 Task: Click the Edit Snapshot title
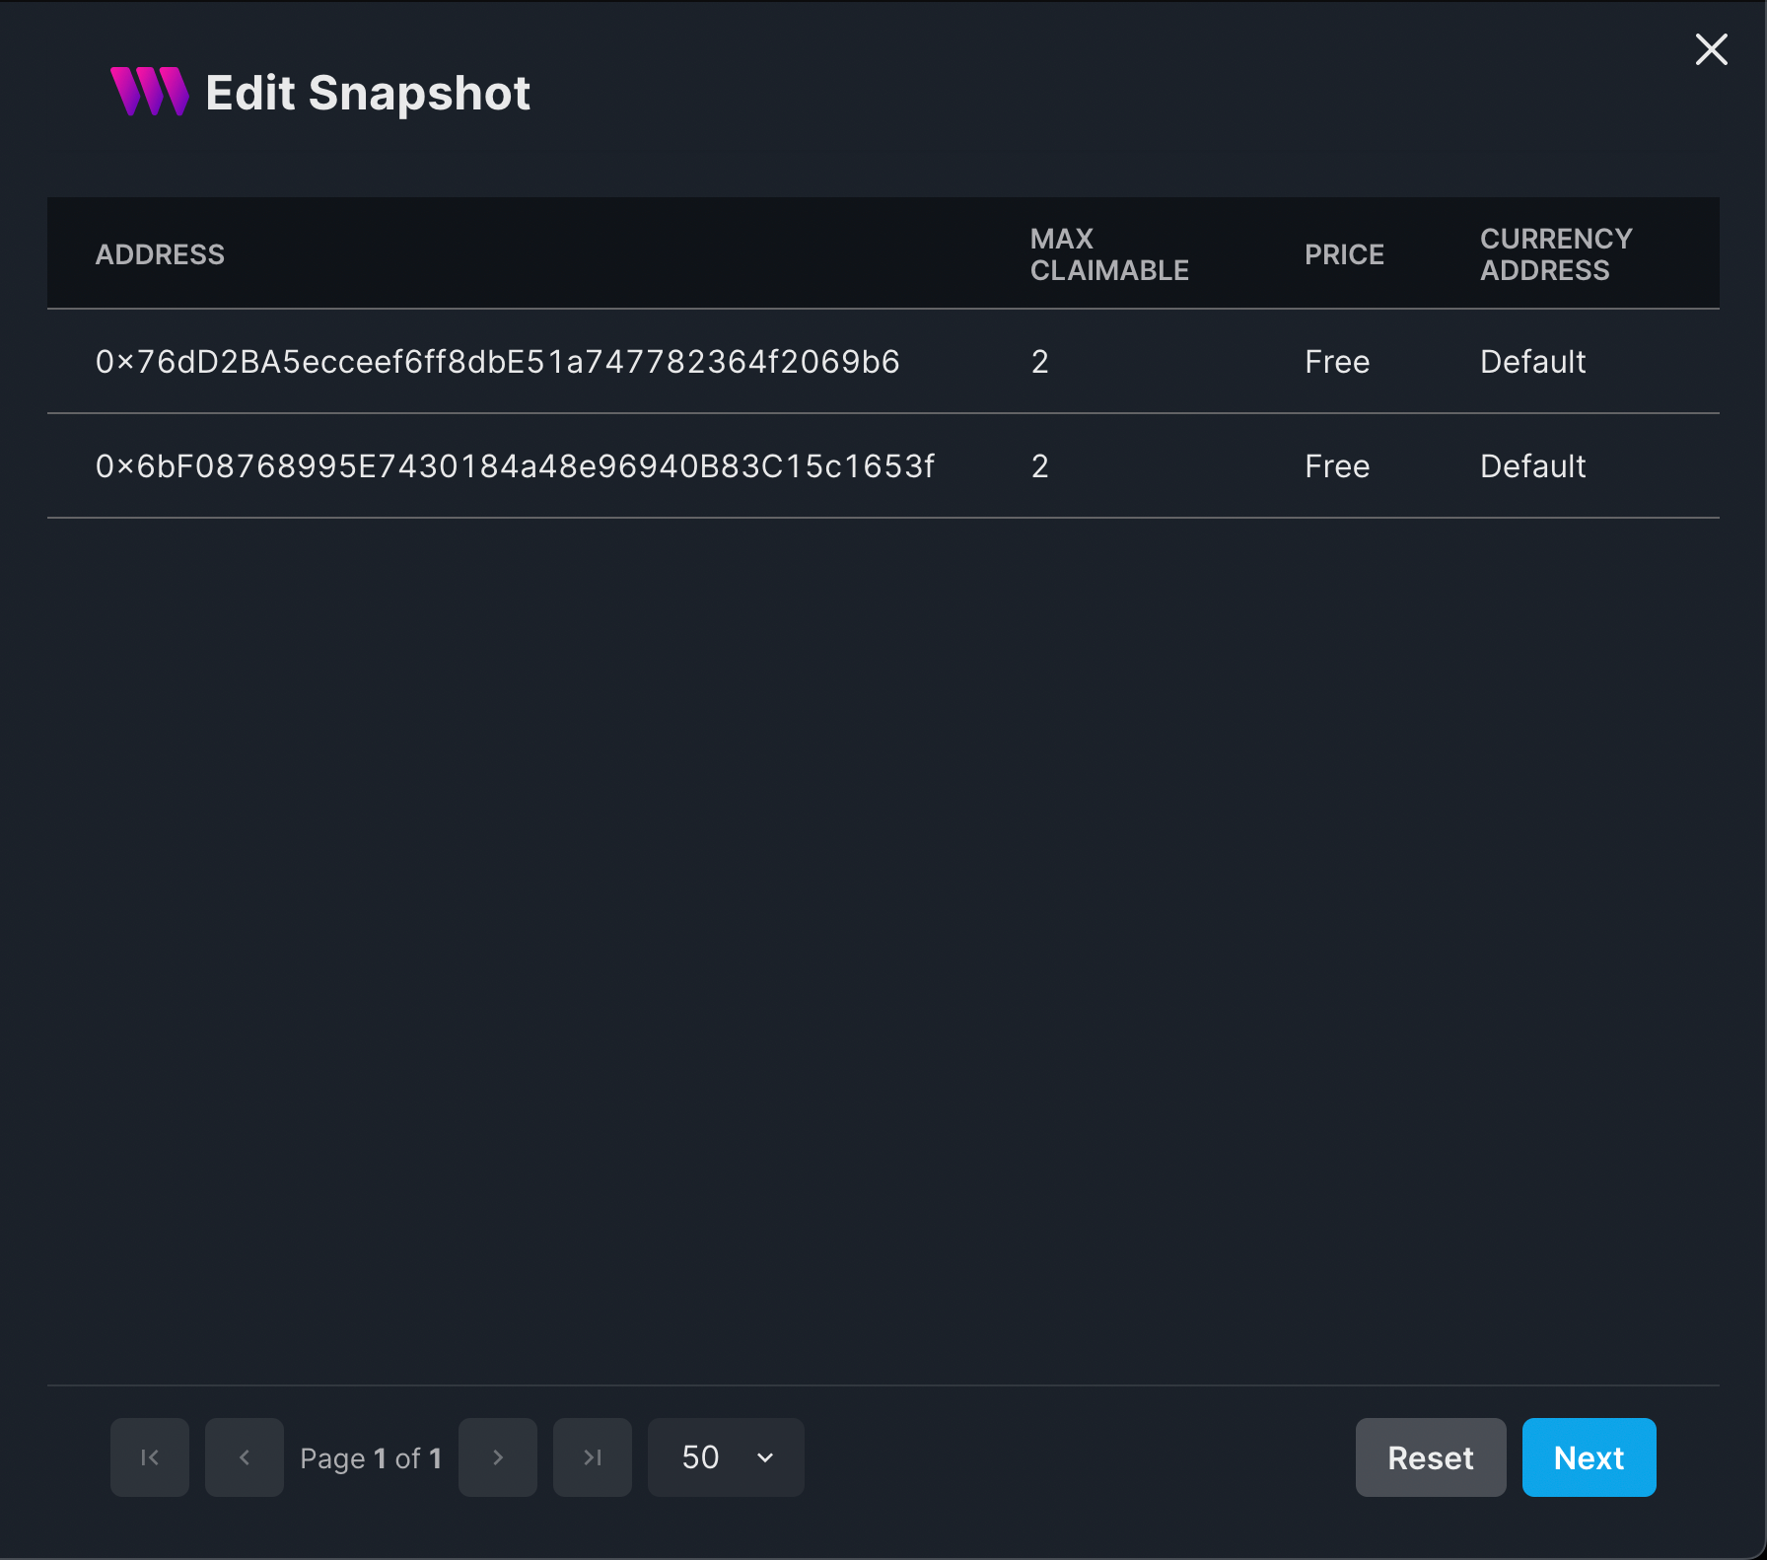point(368,94)
